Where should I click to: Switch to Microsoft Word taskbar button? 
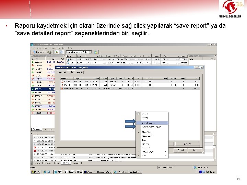pyautogui.click(x=97, y=172)
